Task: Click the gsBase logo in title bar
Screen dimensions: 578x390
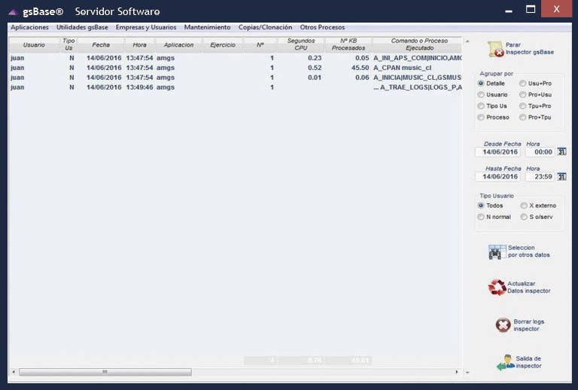Action: (x=14, y=12)
